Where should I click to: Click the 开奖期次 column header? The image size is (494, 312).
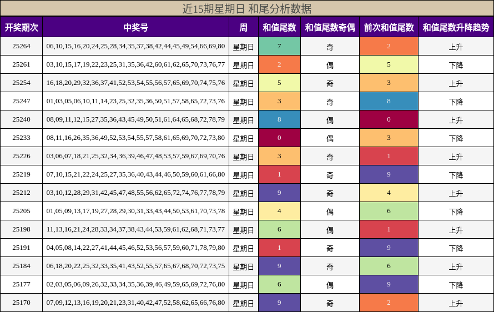pyautogui.click(x=21, y=27)
